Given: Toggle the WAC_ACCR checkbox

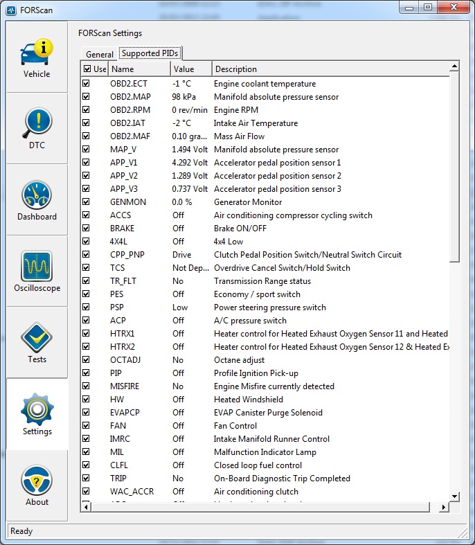Looking at the screenshot, I should 86,492.
